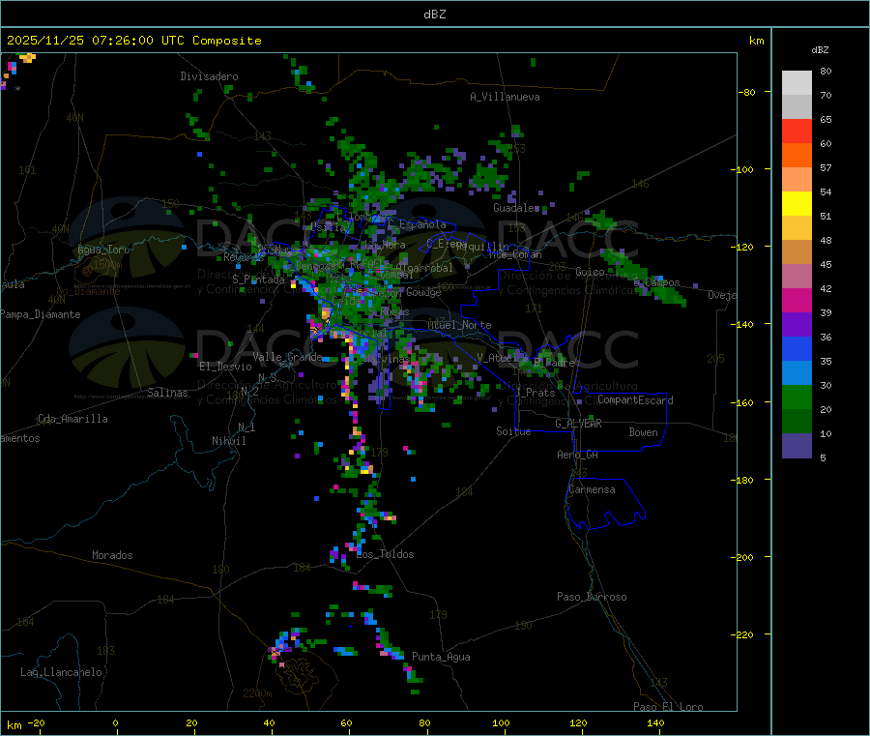Click the 'G_ALVEAR' map label
The width and height of the screenshot is (870, 736).
tap(578, 424)
